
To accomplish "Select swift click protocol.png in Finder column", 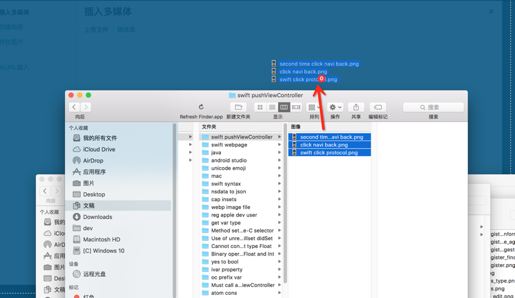I will pos(330,152).
